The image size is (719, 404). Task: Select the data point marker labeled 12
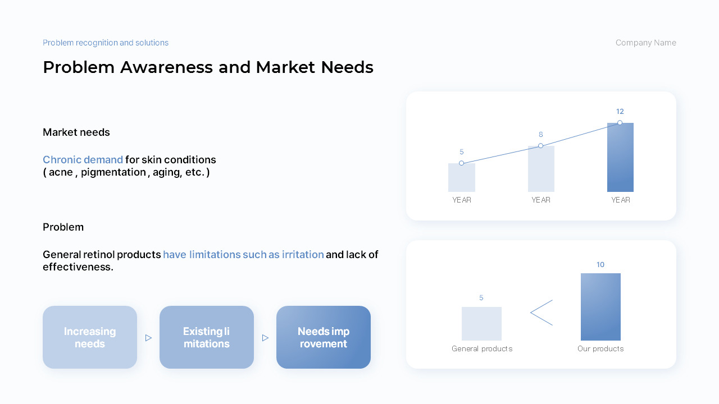click(x=620, y=123)
